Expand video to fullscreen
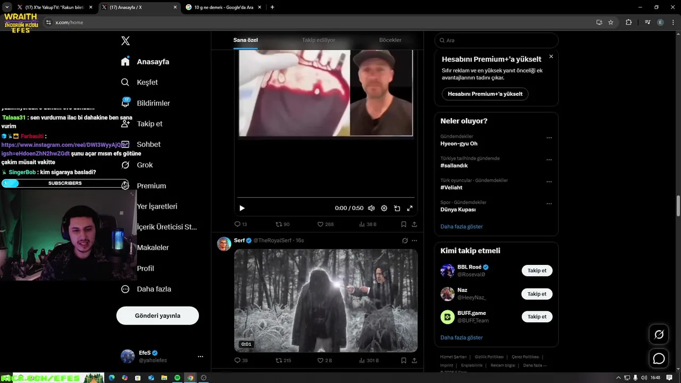The height and width of the screenshot is (383, 681). [x=410, y=209]
